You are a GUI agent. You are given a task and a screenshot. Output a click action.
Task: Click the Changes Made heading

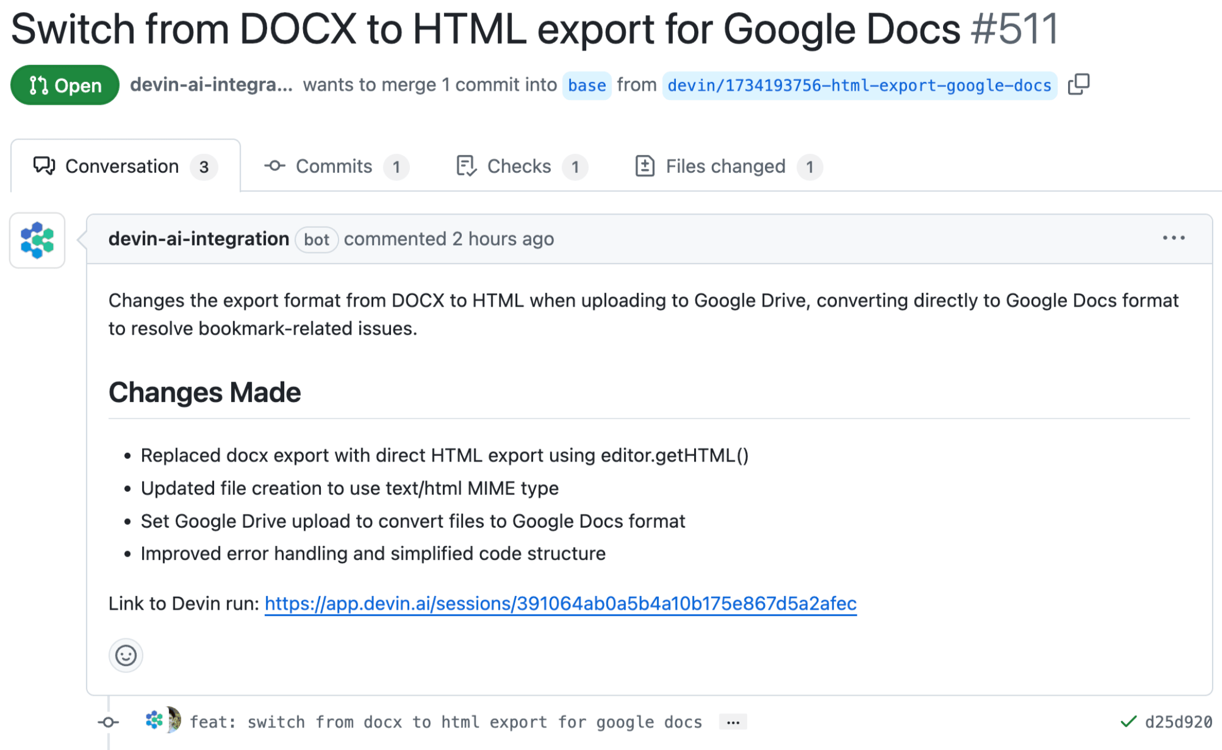tap(205, 392)
